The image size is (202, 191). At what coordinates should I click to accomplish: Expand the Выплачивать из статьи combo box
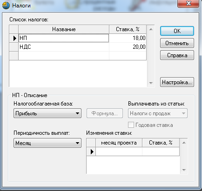[158, 113]
